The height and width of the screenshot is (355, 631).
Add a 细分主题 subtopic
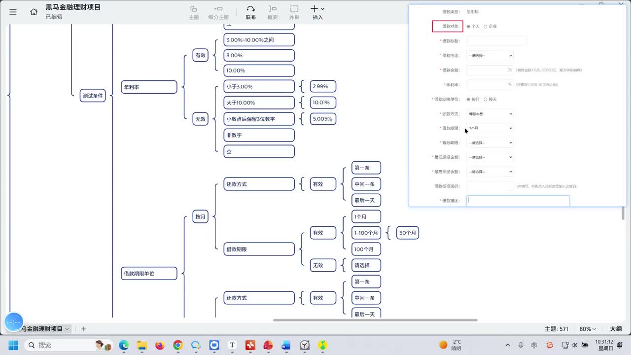pos(218,12)
